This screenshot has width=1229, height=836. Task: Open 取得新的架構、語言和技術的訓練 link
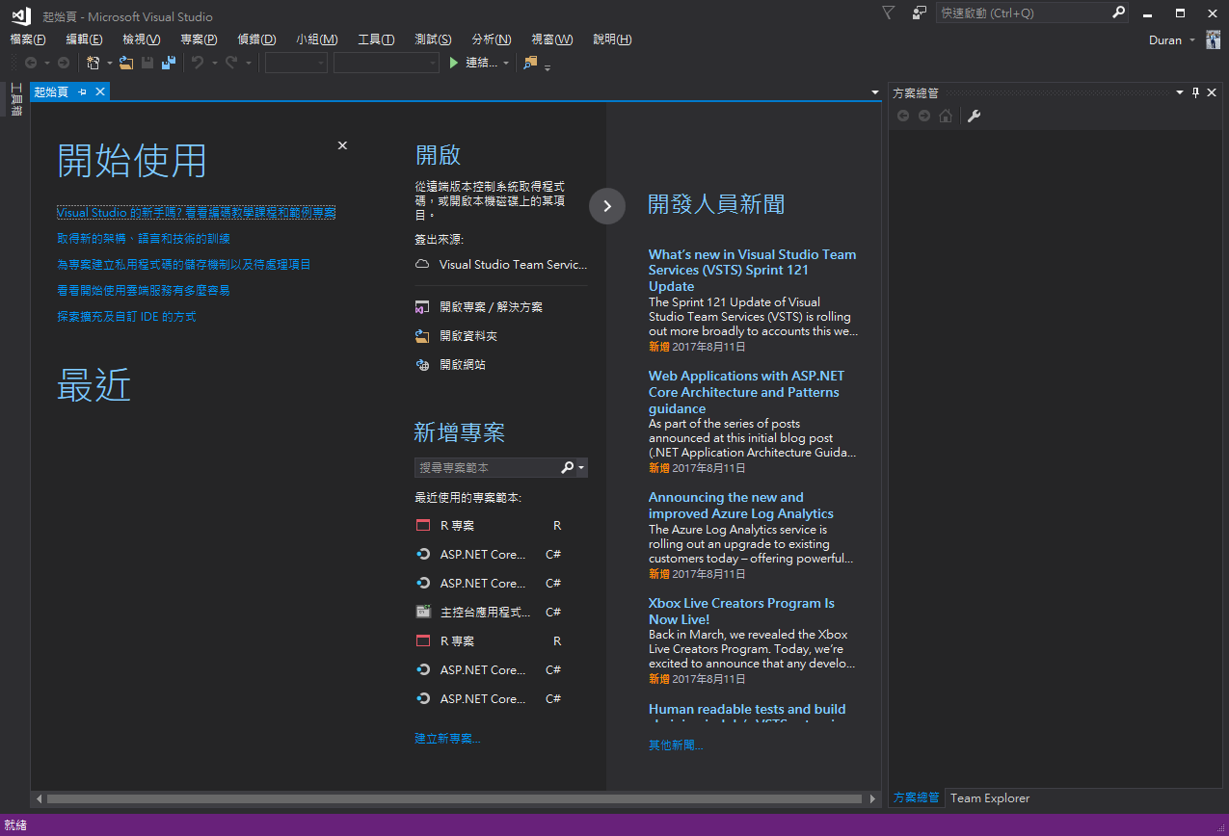(x=144, y=239)
